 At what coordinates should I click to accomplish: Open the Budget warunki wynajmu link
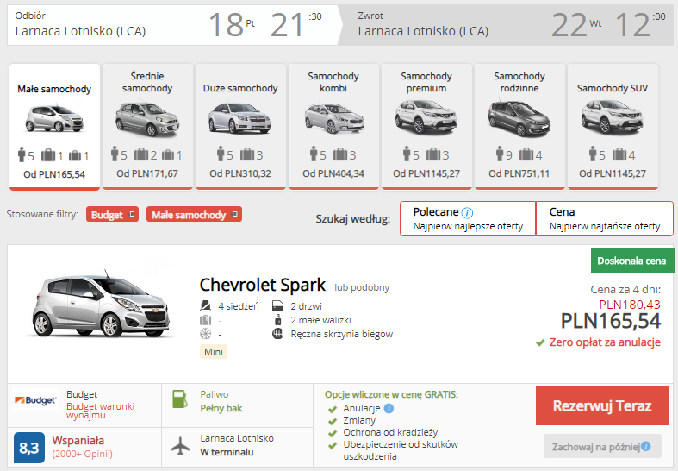pyautogui.click(x=100, y=411)
